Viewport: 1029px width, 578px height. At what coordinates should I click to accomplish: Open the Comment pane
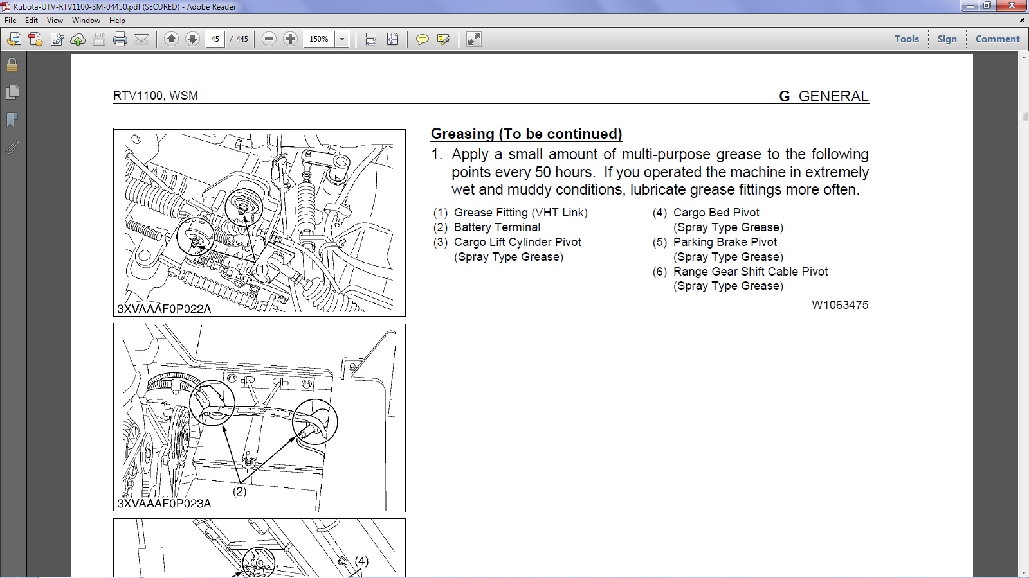coord(997,39)
